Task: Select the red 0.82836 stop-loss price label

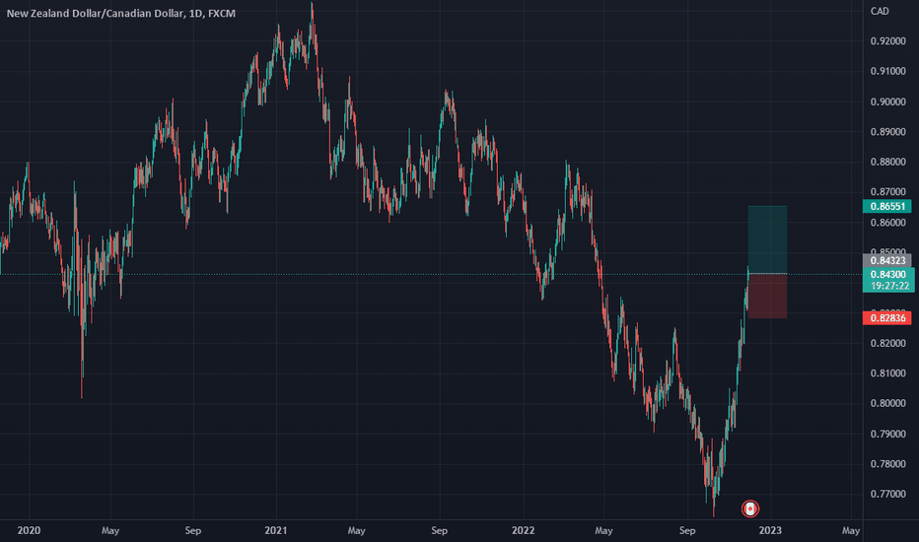Action: point(887,318)
